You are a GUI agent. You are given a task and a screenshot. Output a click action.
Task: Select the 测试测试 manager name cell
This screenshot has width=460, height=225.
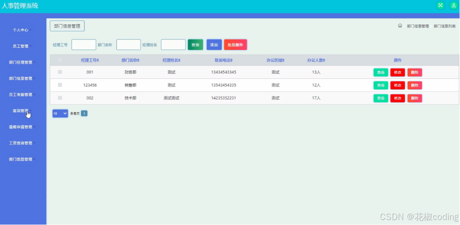coord(171,98)
